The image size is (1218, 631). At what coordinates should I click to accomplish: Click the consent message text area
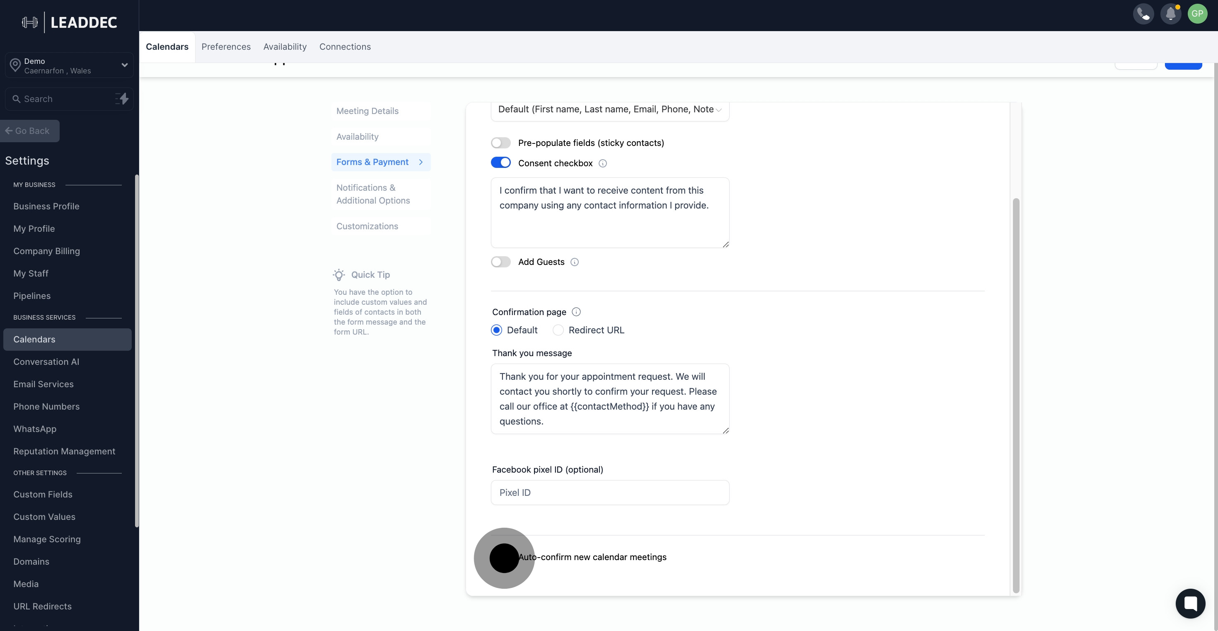(609, 213)
